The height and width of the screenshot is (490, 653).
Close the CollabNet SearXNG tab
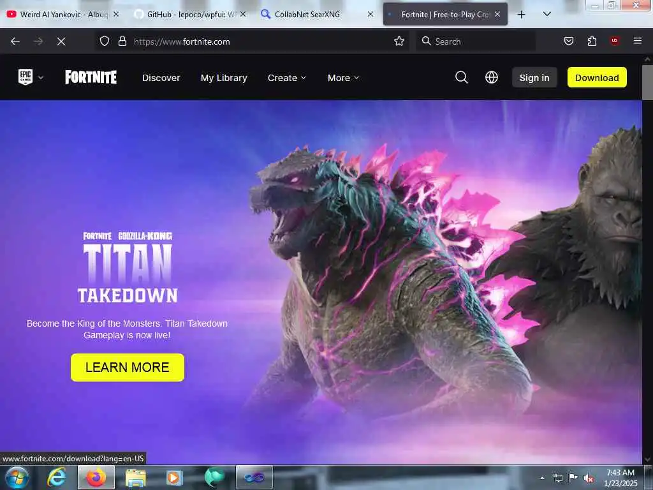coord(371,14)
